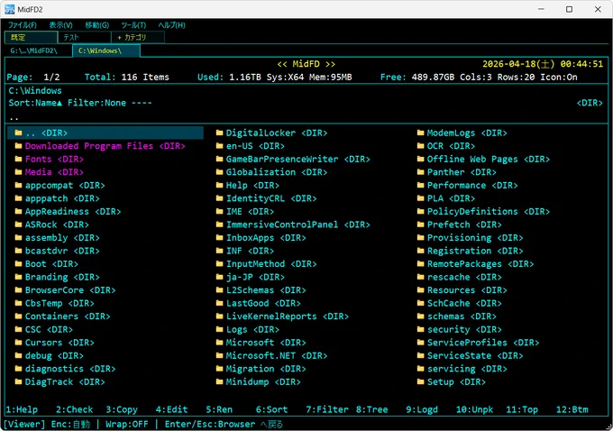Screen dimensions: 613x431
Task: Click the 11:Top function key
Action: [x=522, y=409]
